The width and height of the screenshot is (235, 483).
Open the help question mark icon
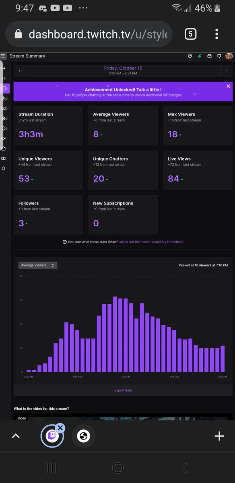pyautogui.click(x=190, y=56)
